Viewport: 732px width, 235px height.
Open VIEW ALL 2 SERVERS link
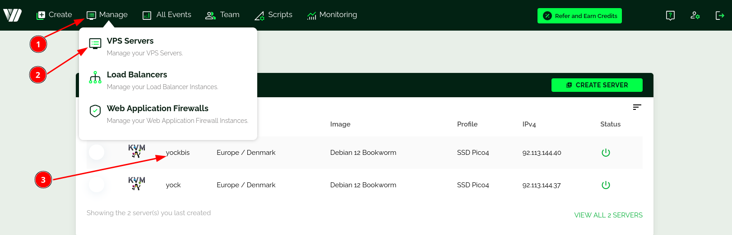click(608, 215)
